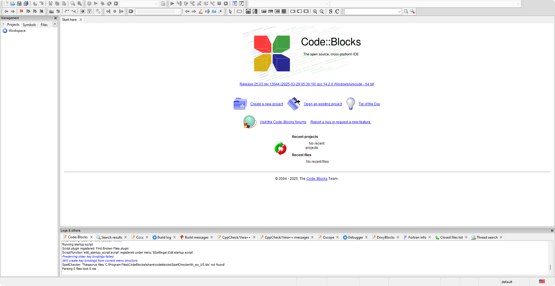The height and width of the screenshot is (286, 555).
Task: Select the Workspace tree item
Action: [x=17, y=31]
